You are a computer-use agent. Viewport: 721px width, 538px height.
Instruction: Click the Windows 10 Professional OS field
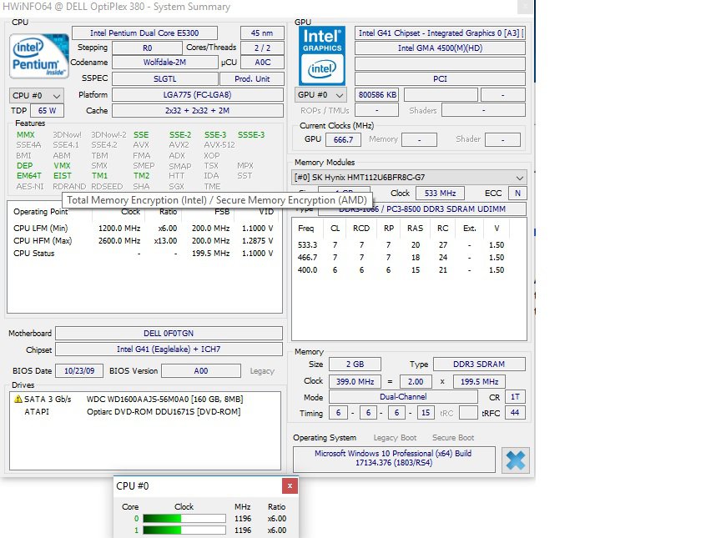394,458
